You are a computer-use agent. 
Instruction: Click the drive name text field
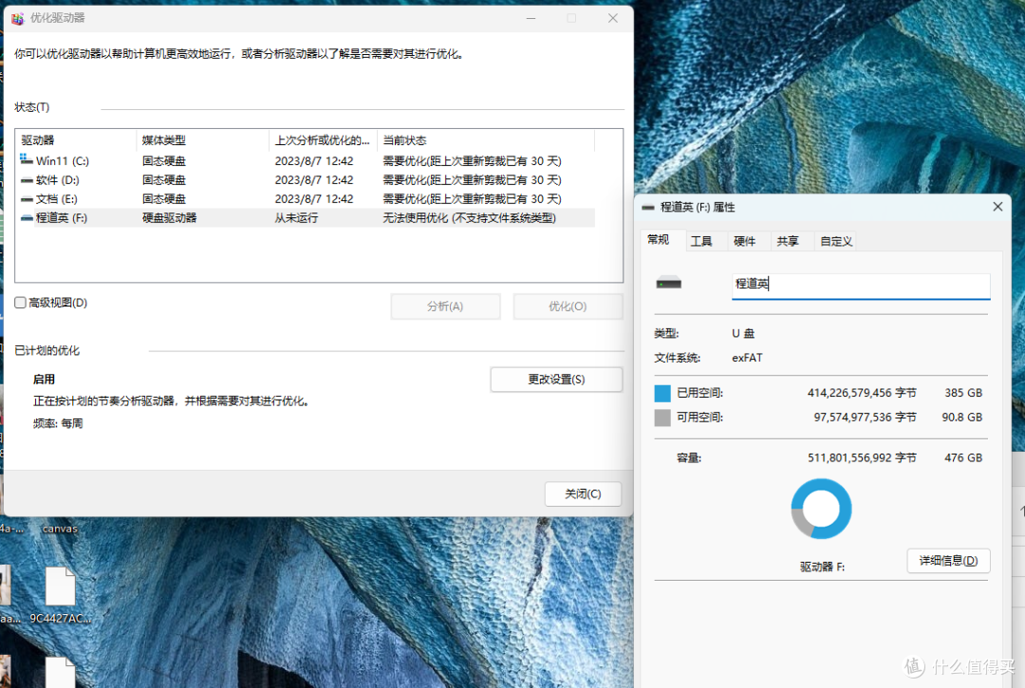coord(861,284)
